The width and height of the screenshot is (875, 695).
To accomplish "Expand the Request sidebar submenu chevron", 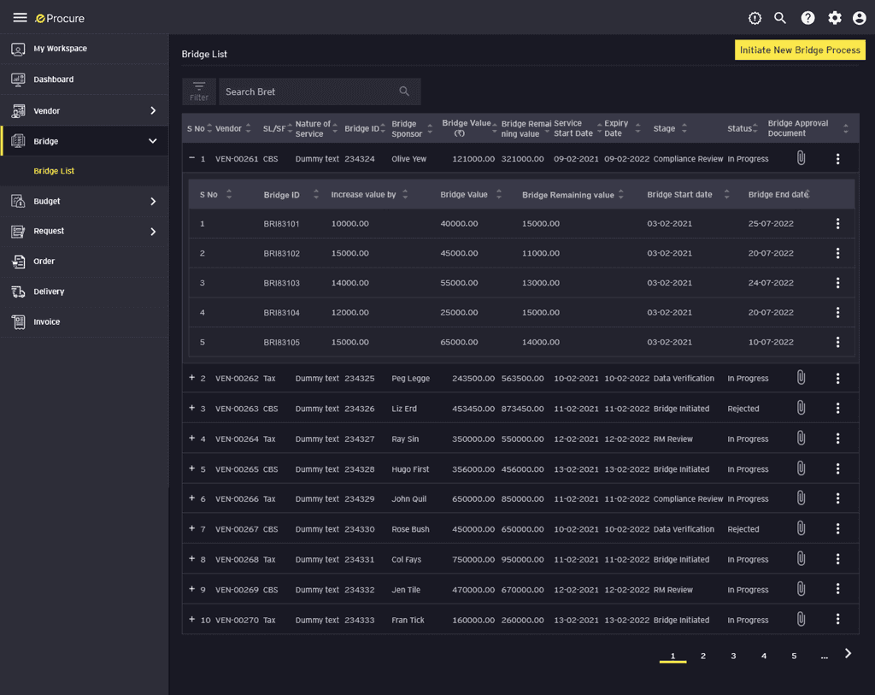I will pyautogui.click(x=153, y=231).
